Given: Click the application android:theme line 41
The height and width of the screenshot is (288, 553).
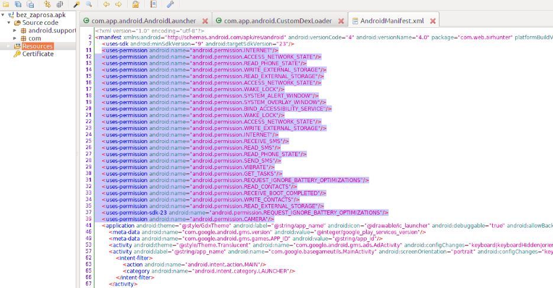Looking at the screenshot, I should click(327, 225).
